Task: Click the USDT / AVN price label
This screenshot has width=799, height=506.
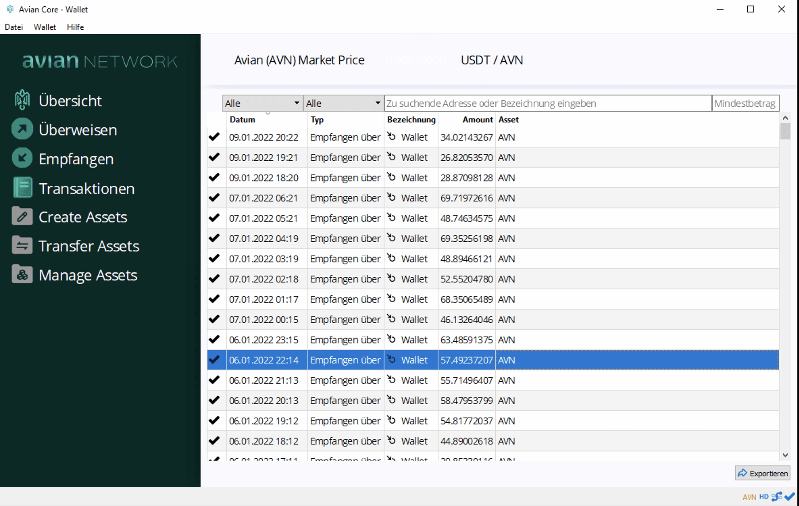Action: [x=492, y=60]
